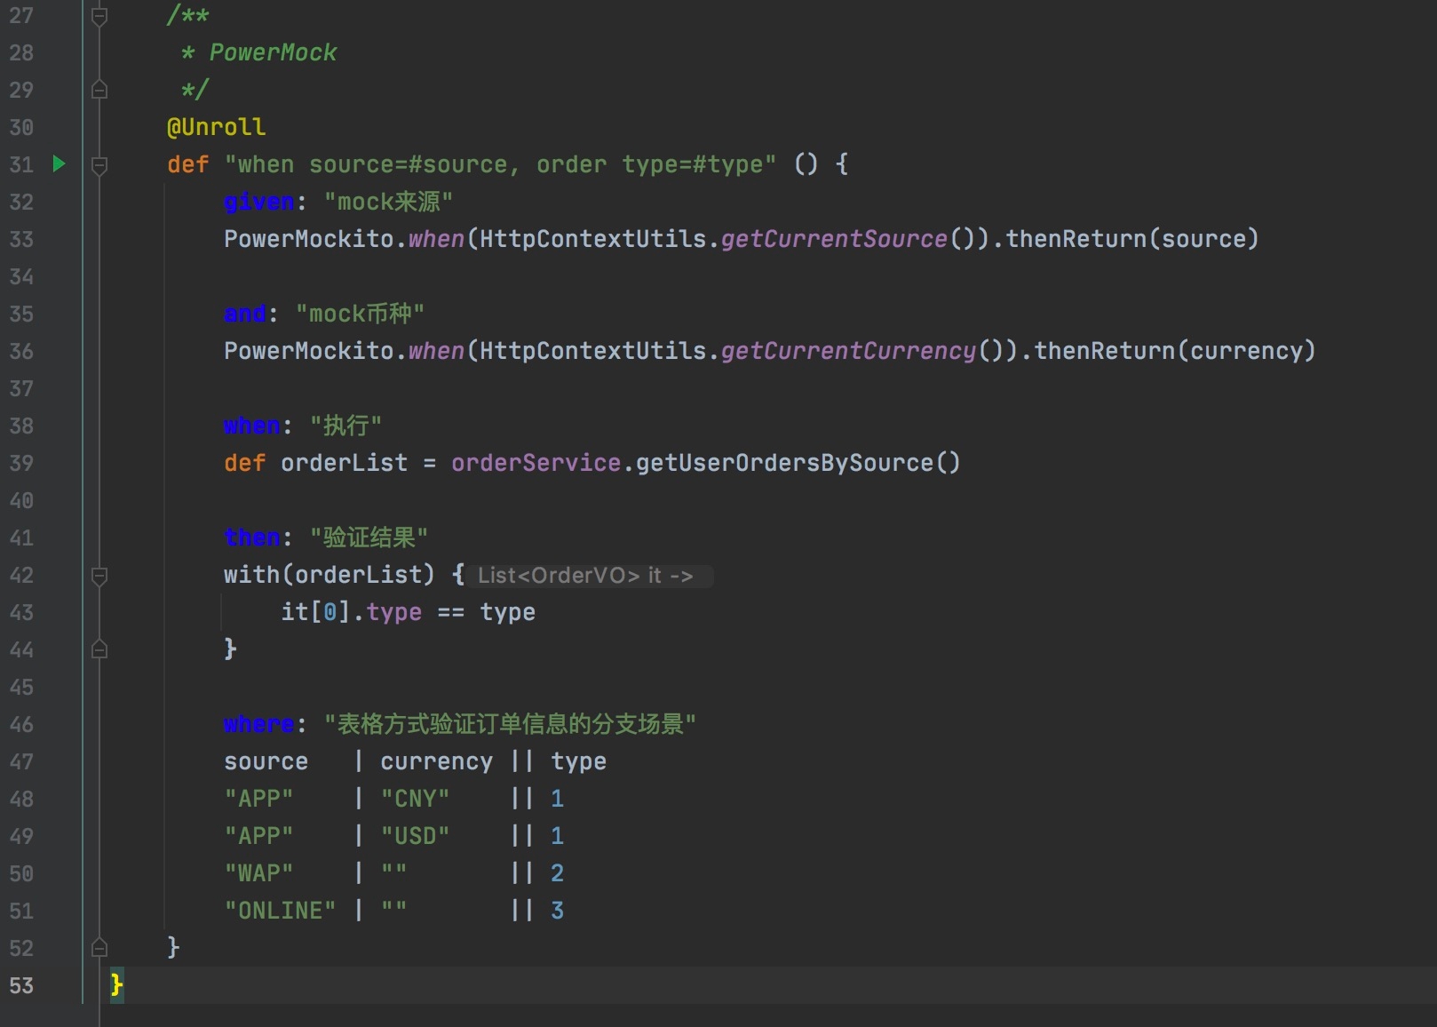Click the given: label keyword

click(x=258, y=202)
